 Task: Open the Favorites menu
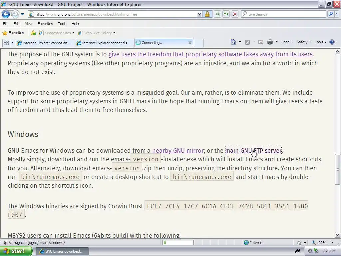(45, 24)
